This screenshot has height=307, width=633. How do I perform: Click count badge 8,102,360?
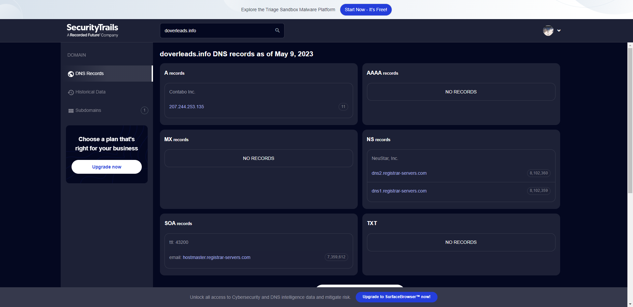coord(539,173)
